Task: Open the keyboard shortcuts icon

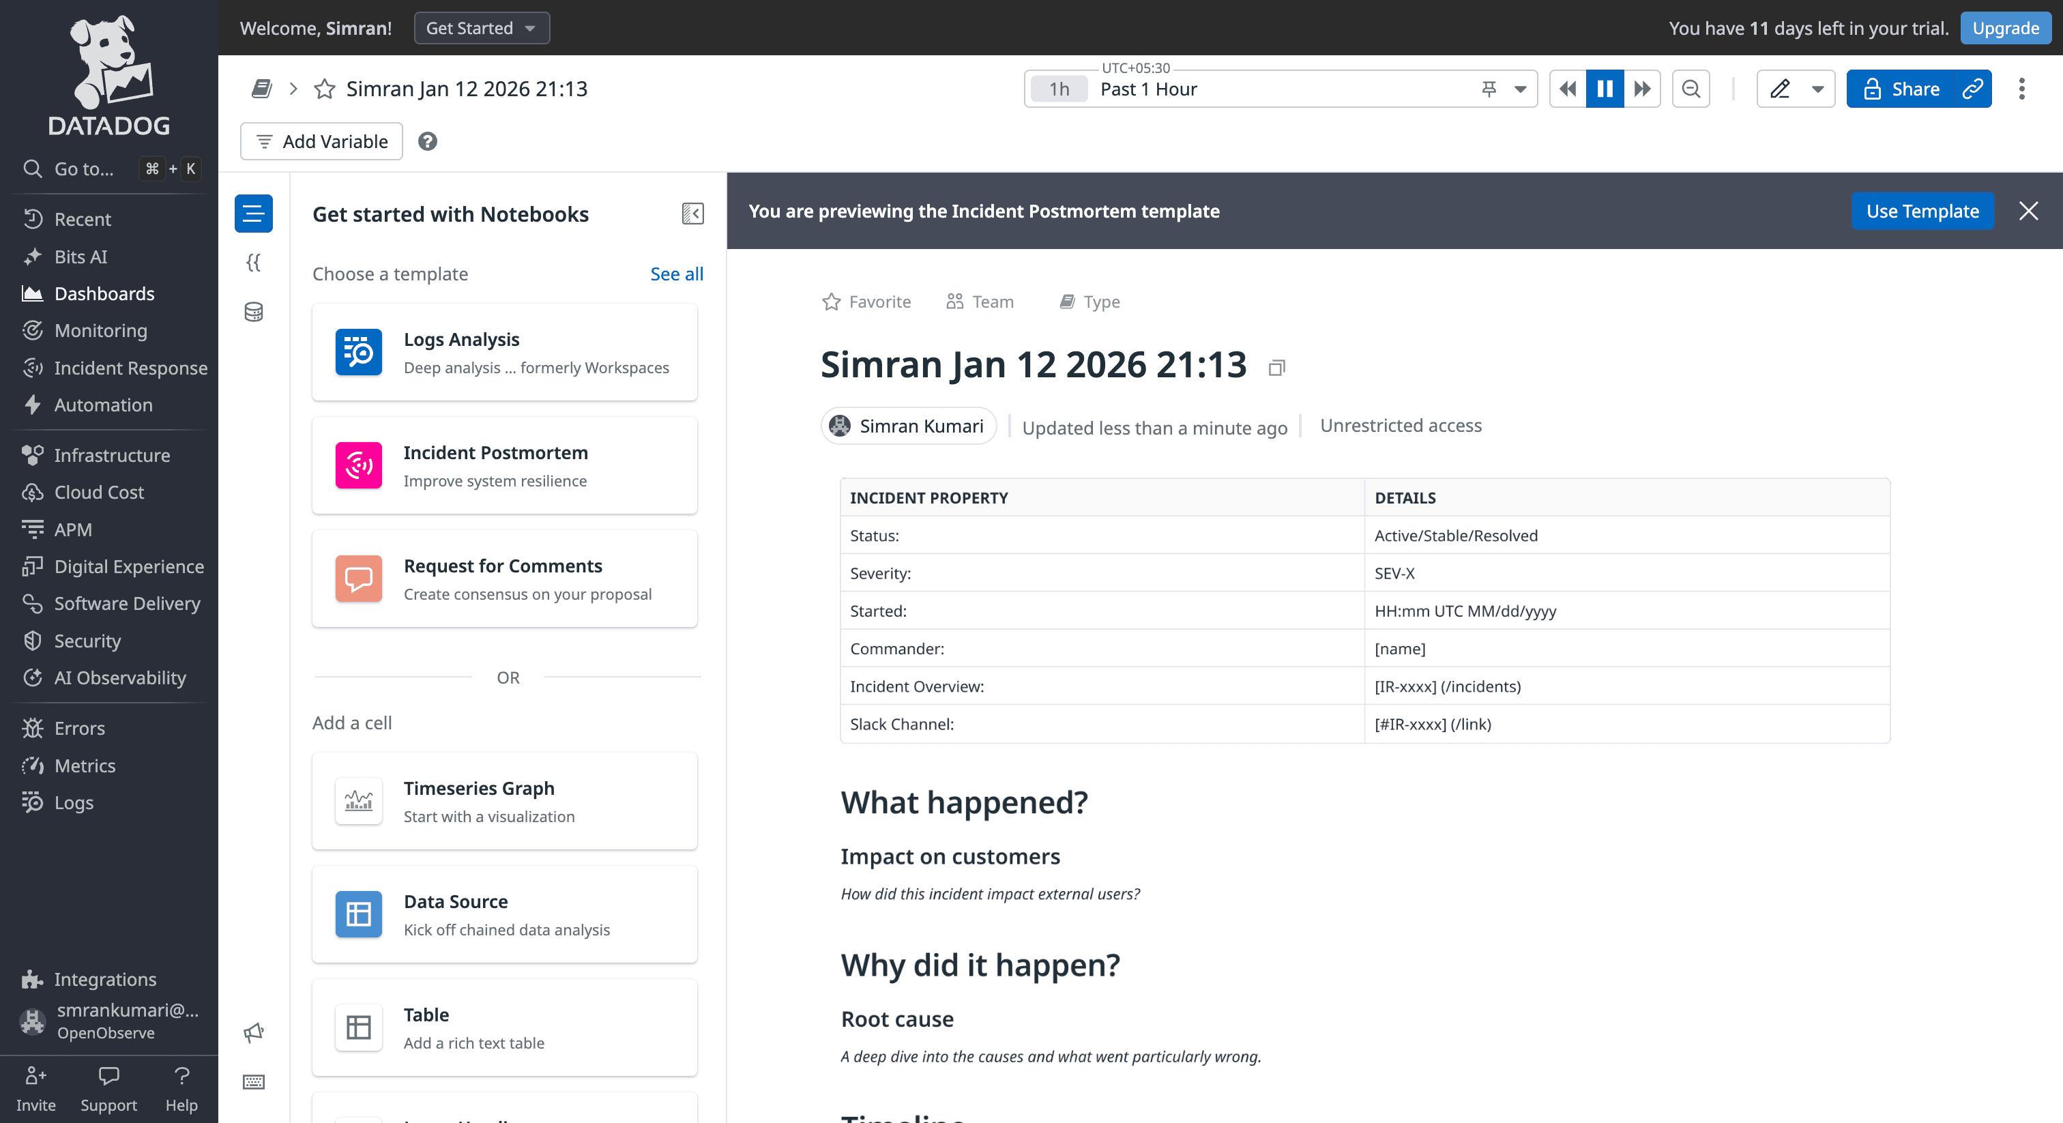Action: [253, 1082]
